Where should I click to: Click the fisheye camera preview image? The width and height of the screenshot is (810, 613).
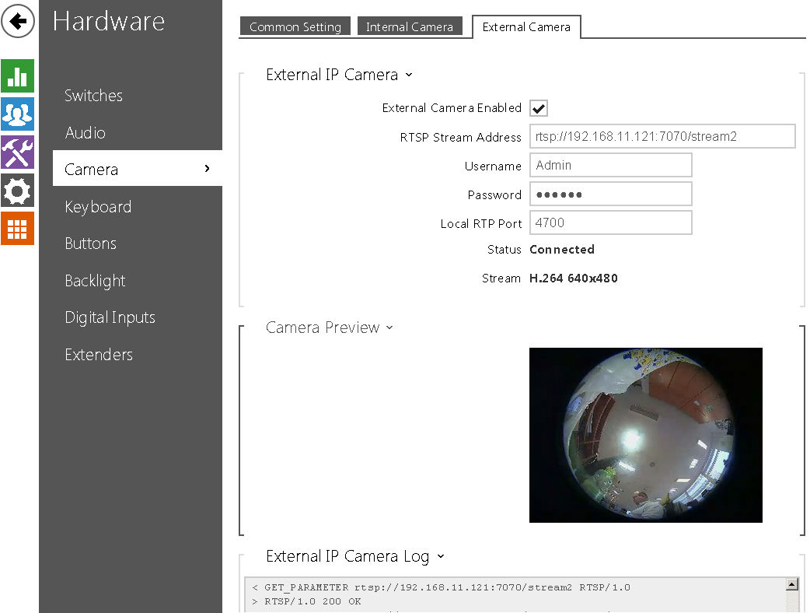645,435
